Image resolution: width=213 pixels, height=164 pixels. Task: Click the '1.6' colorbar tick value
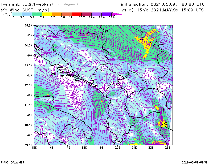click(12, 17)
